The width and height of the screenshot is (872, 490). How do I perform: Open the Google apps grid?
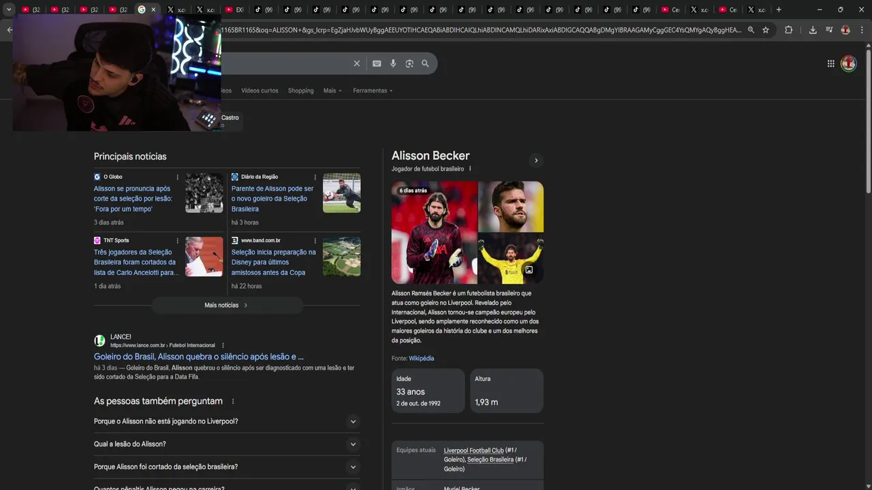[x=831, y=63]
